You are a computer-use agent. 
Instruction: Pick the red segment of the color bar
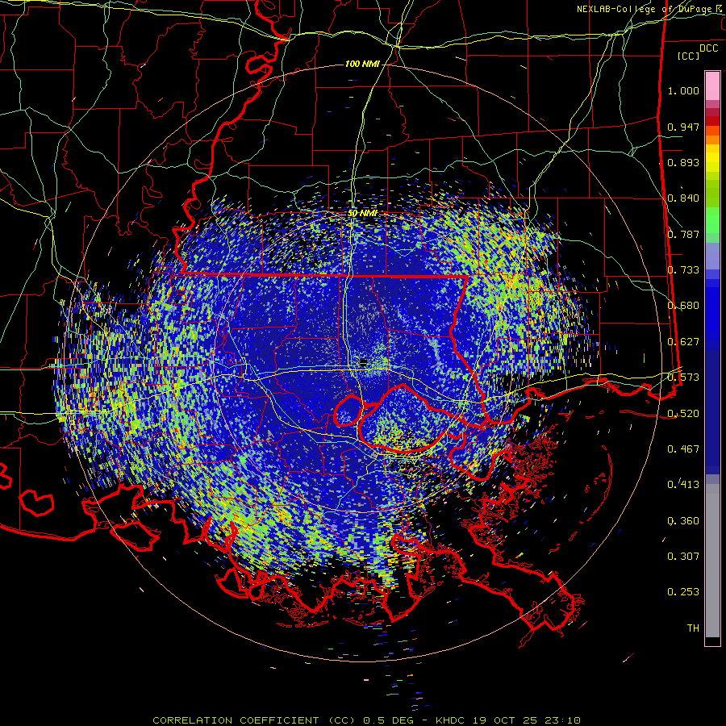[x=712, y=120]
